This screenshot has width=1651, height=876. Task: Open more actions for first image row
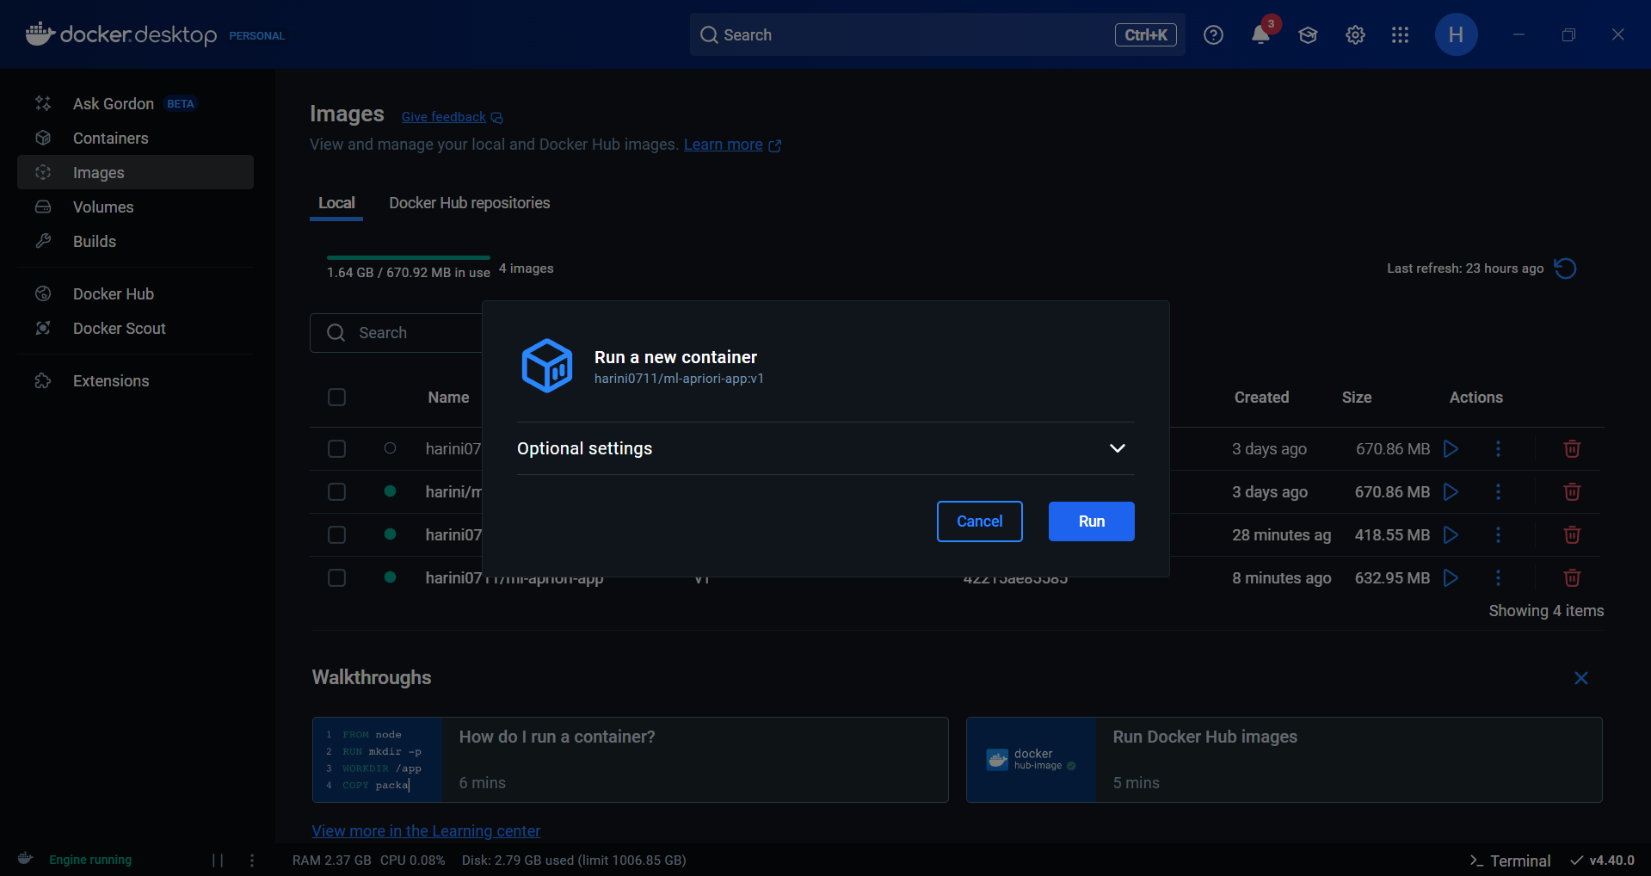[x=1498, y=448]
